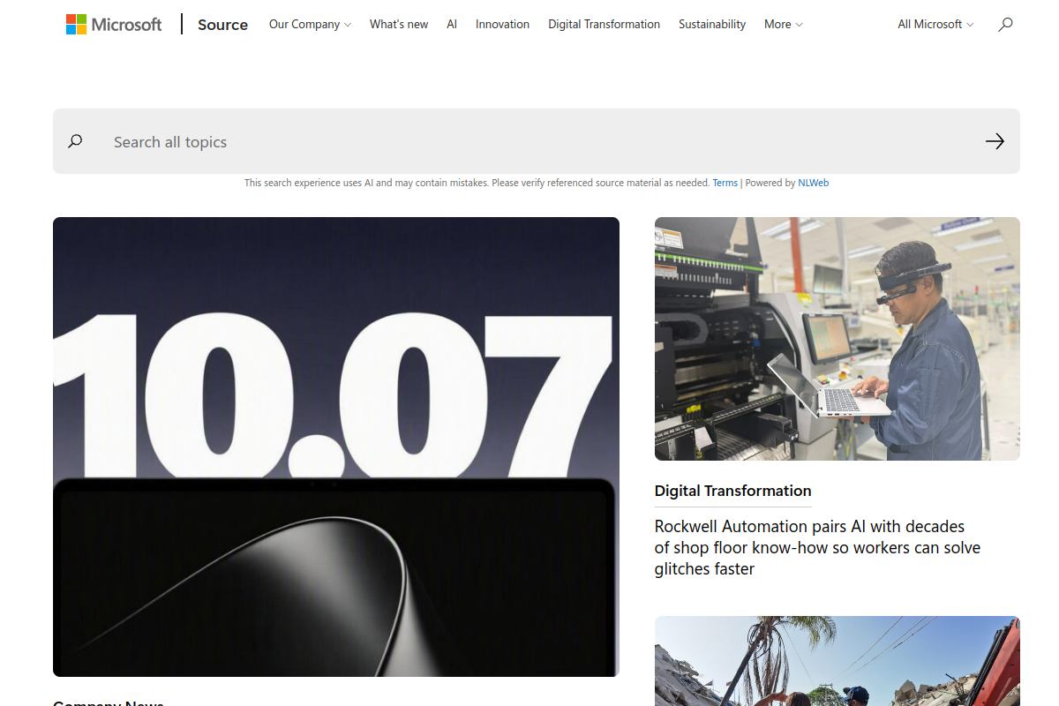This screenshot has width=1059, height=706.
Task: Select Innovation in the navigation
Action: (502, 25)
